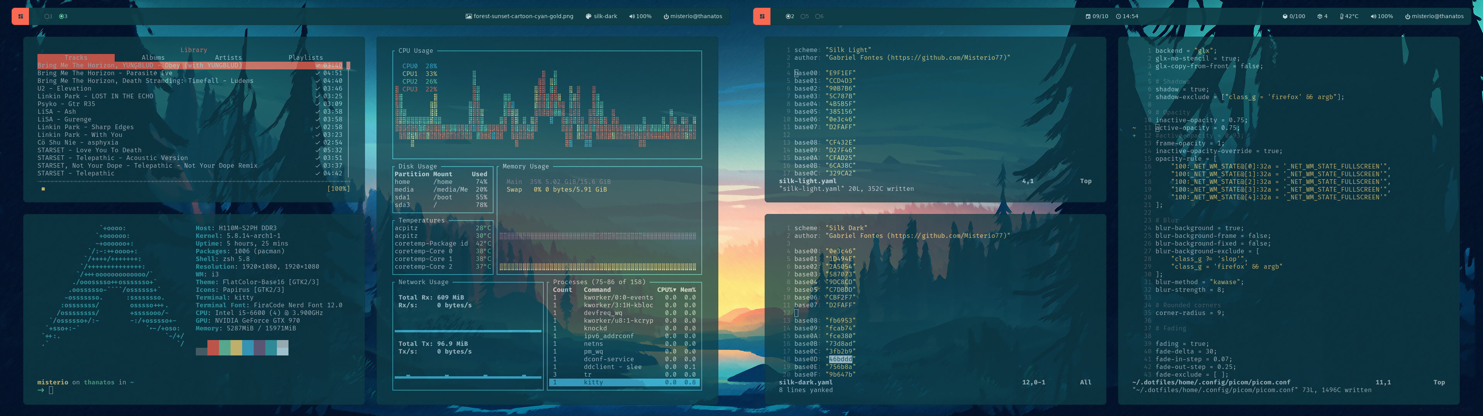Click the sda3 partition row

pos(441,205)
